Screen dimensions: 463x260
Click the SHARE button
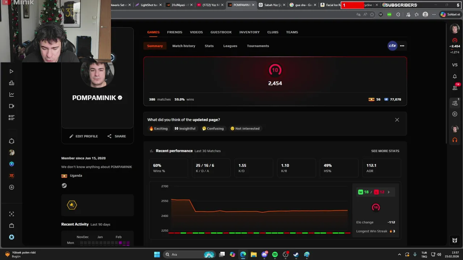pos(116,136)
